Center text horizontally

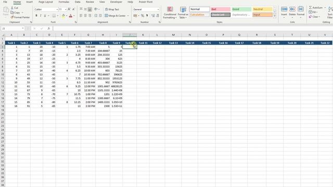[x=85, y=16]
